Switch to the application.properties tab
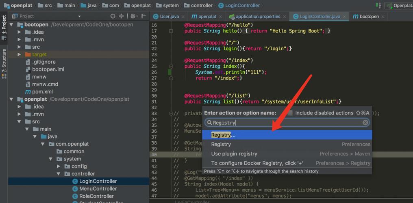This screenshot has width=413, height=203. pos(258,17)
